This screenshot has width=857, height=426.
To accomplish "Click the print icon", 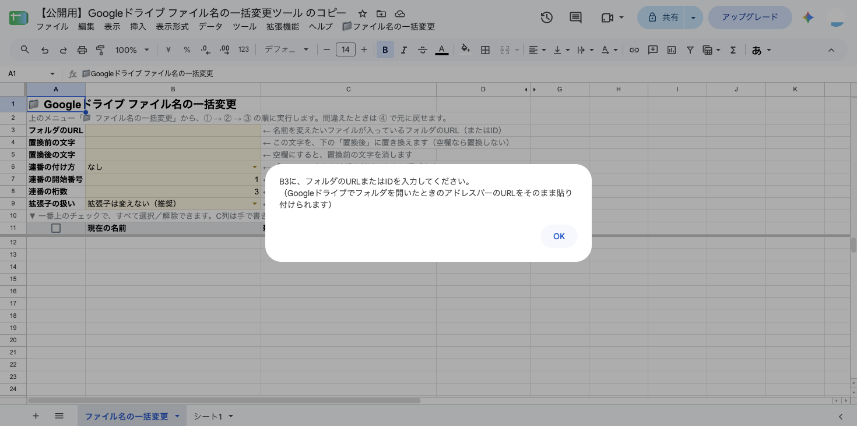I will (82, 50).
